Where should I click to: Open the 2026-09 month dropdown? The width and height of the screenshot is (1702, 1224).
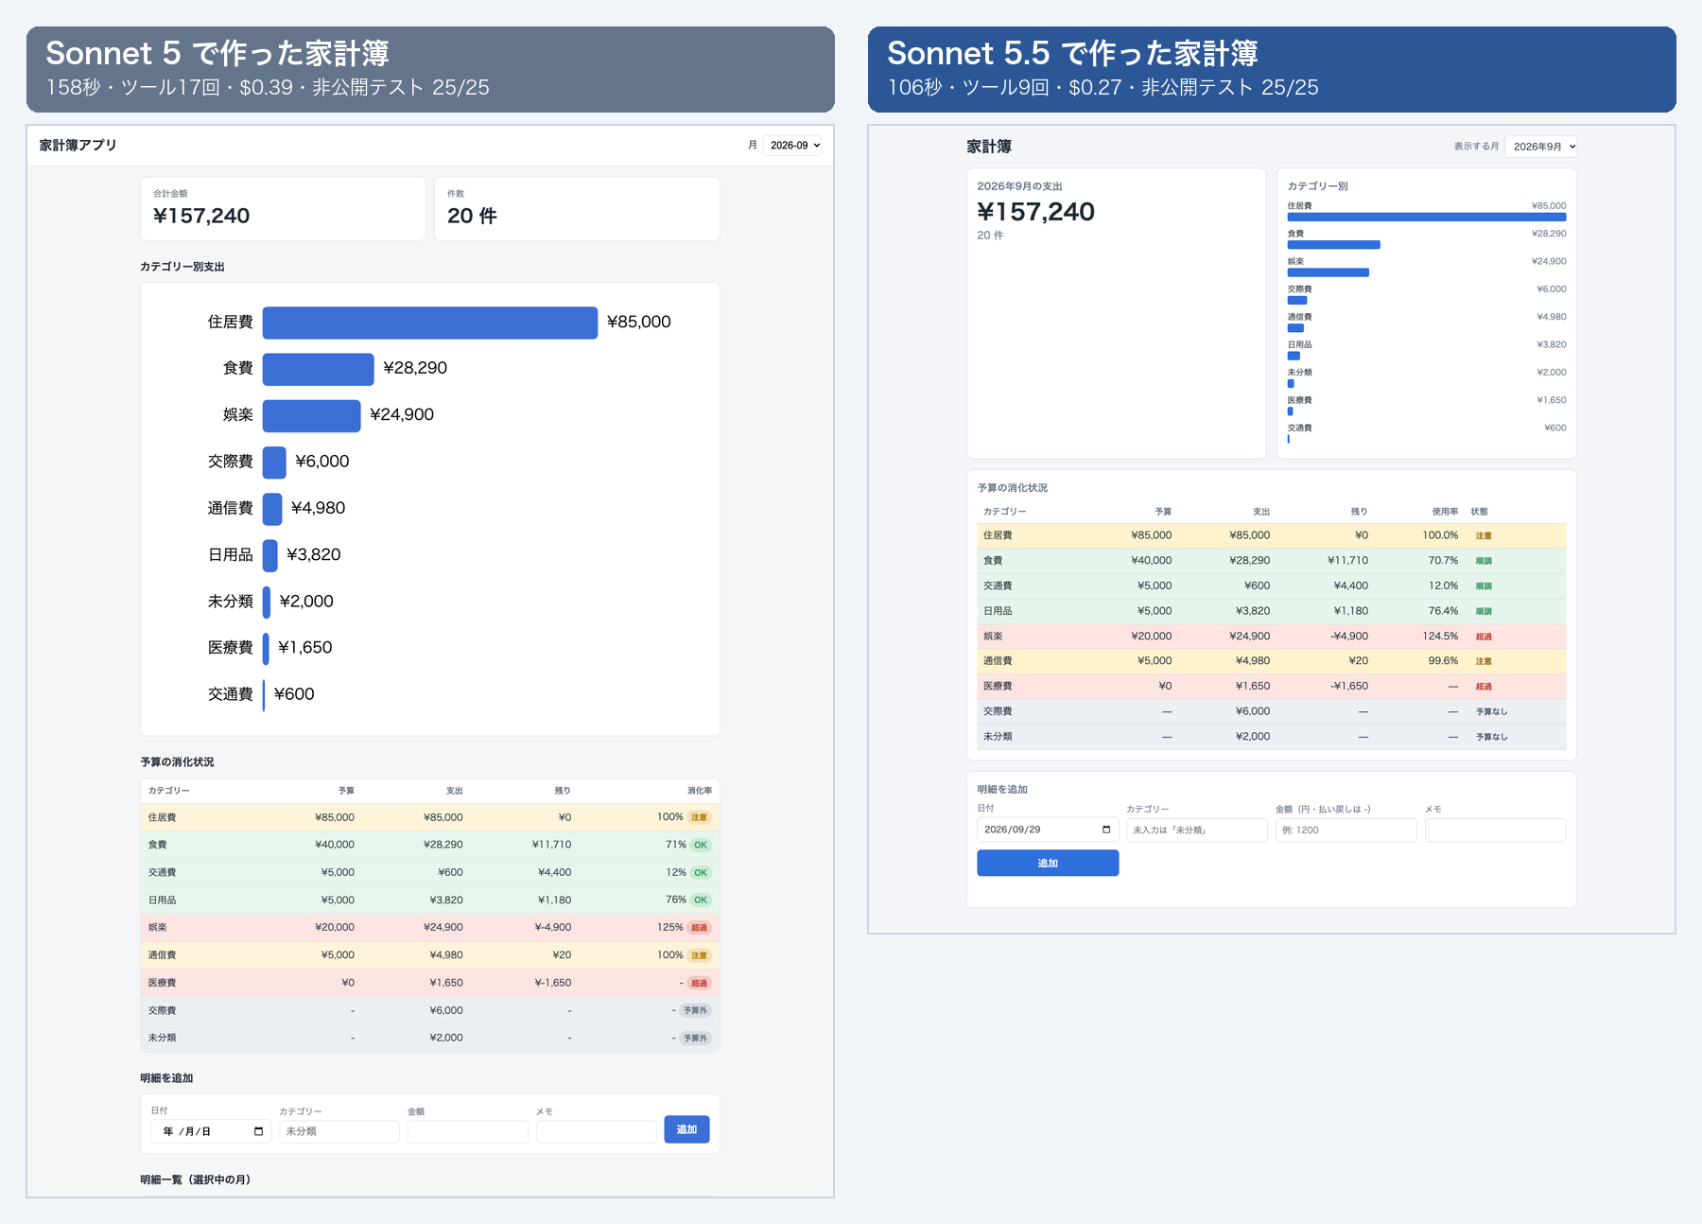[793, 145]
